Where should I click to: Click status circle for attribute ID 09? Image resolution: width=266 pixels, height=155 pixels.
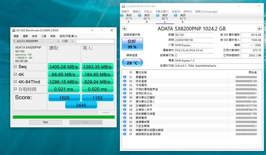pyautogui.click(x=125, y=109)
